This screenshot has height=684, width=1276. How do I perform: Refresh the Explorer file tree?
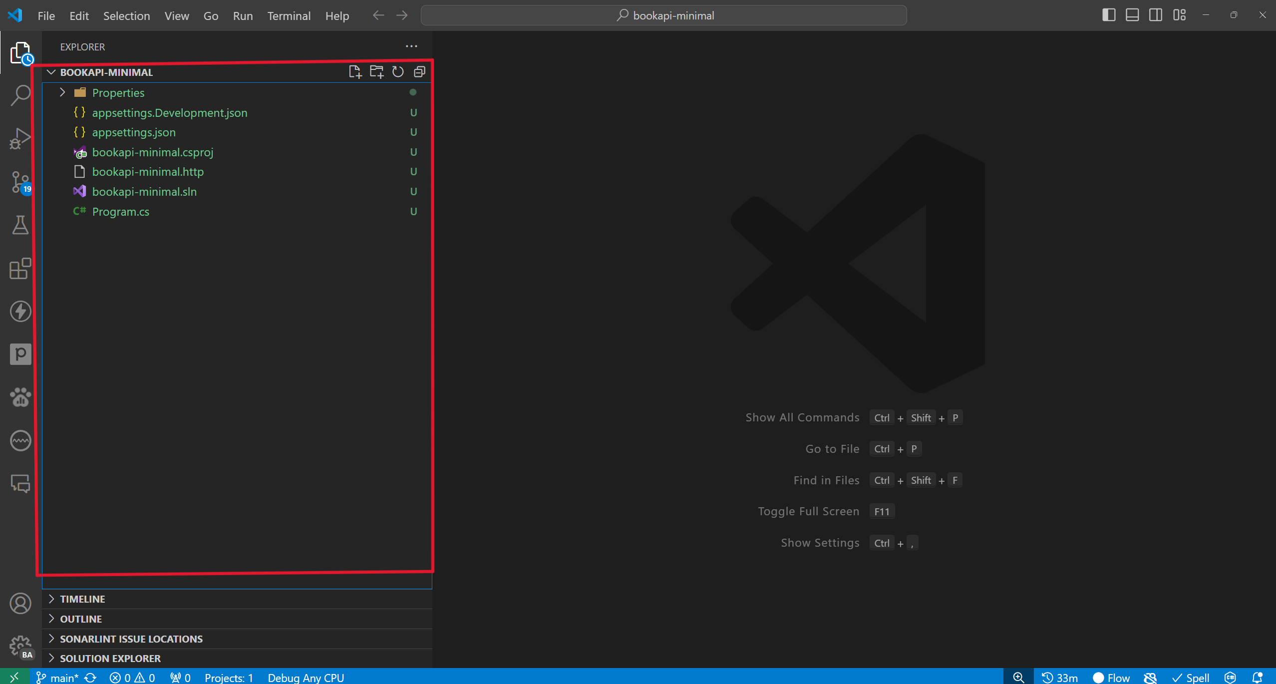click(x=398, y=72)
